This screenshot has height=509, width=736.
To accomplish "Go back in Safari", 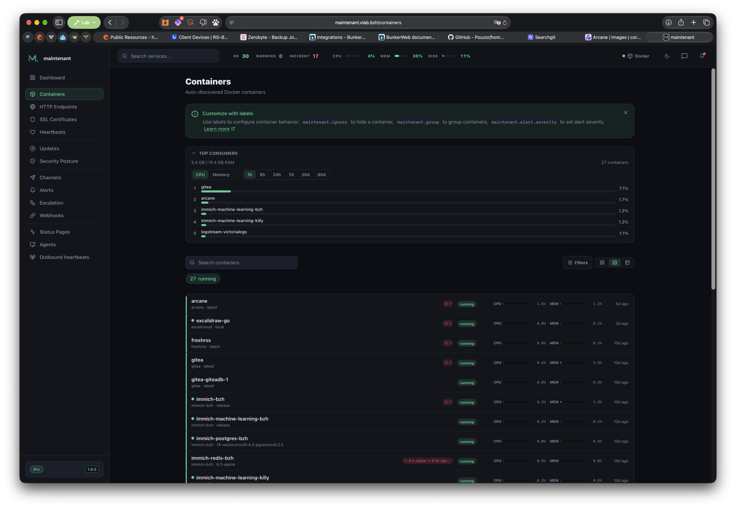I will pos(110,22).
